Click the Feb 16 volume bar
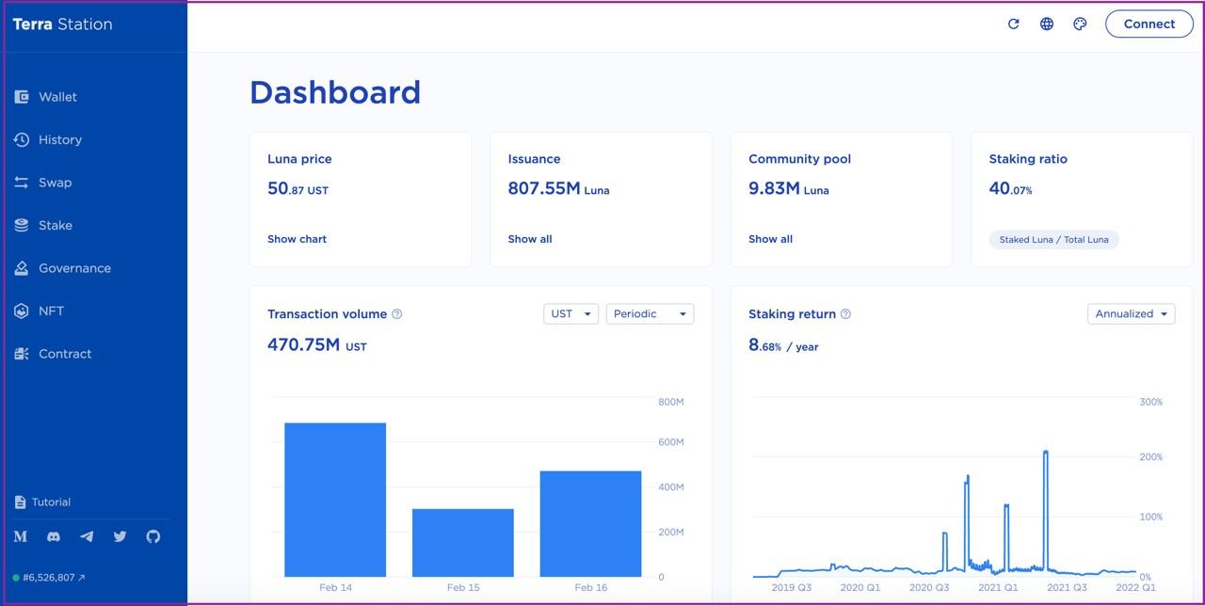 (590, 524)
